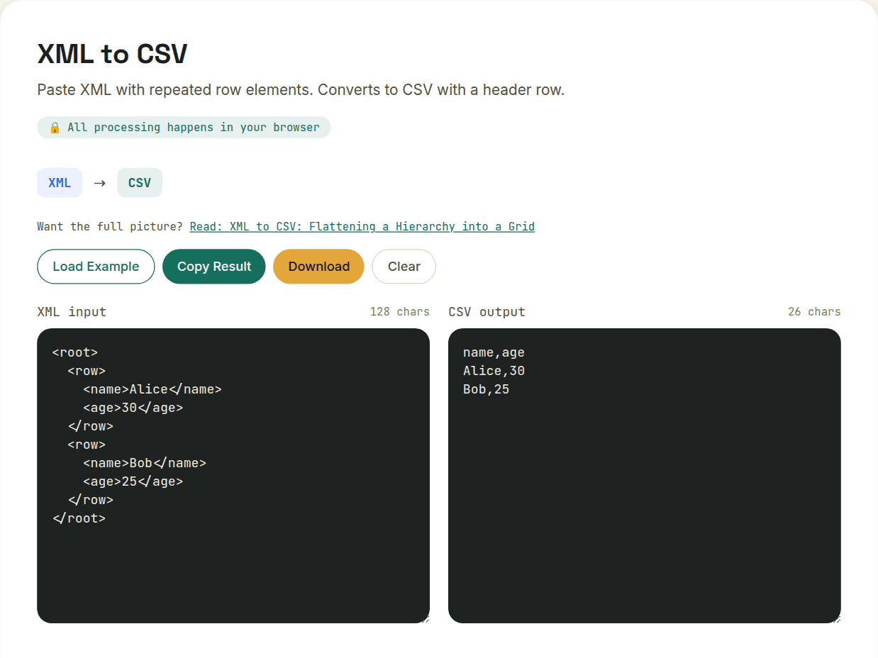This screenshot has width=878, height=658.
Task: Click the opening '<root>' tag line
Action: point(75,352)
